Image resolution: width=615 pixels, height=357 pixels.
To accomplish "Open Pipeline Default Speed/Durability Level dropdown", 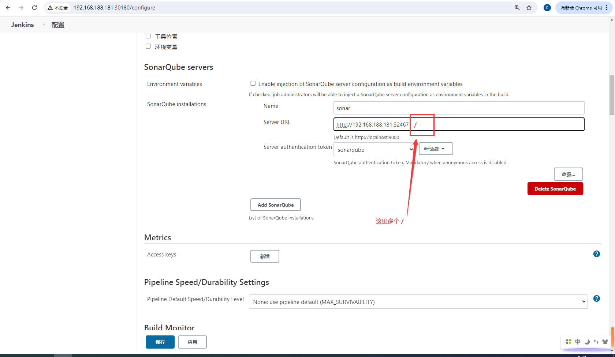I will tap(418, 302).
